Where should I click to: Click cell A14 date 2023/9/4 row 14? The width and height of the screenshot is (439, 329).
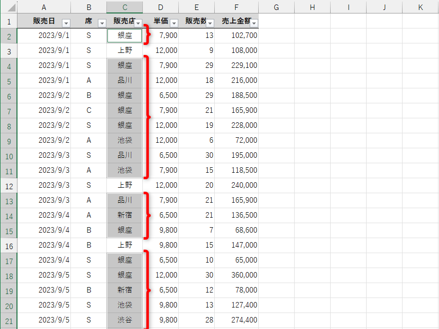[44, 215]
